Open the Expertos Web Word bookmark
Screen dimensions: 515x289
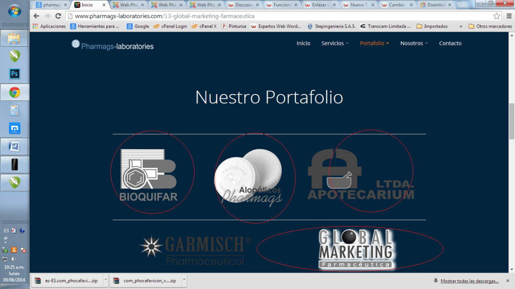276,26
